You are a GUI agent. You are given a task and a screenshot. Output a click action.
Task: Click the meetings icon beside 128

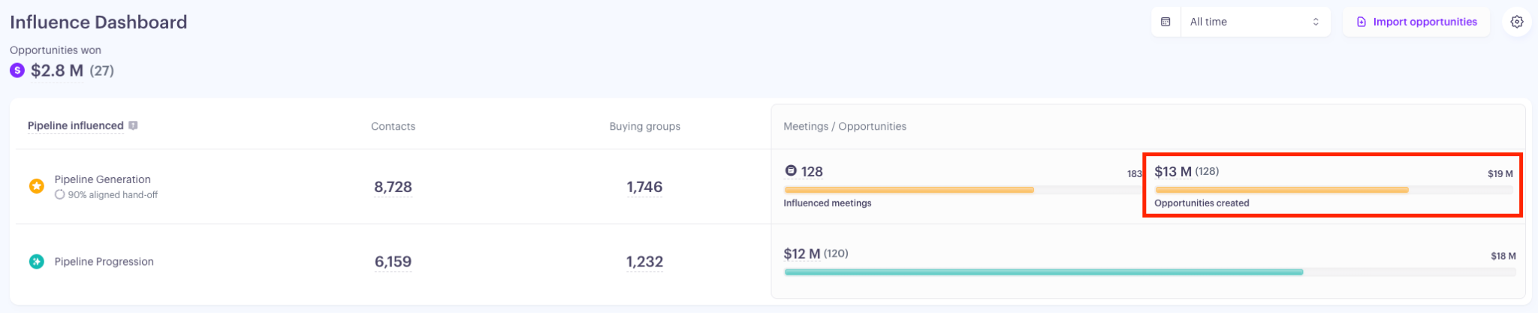coord(790,170)
